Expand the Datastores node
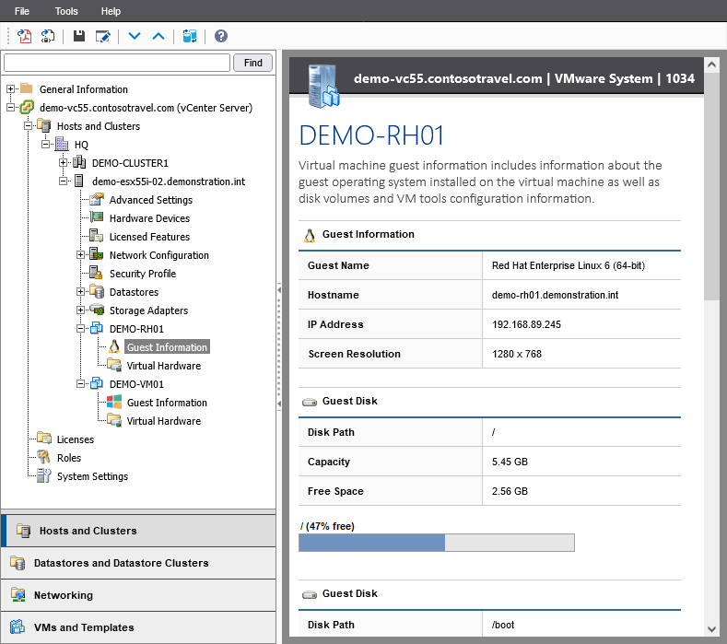The image size is (727, 644). coord(81,292)
